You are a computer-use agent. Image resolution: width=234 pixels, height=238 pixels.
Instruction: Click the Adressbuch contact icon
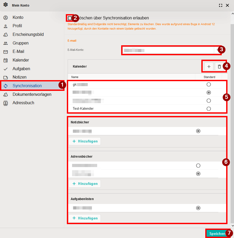click(5, 103)
